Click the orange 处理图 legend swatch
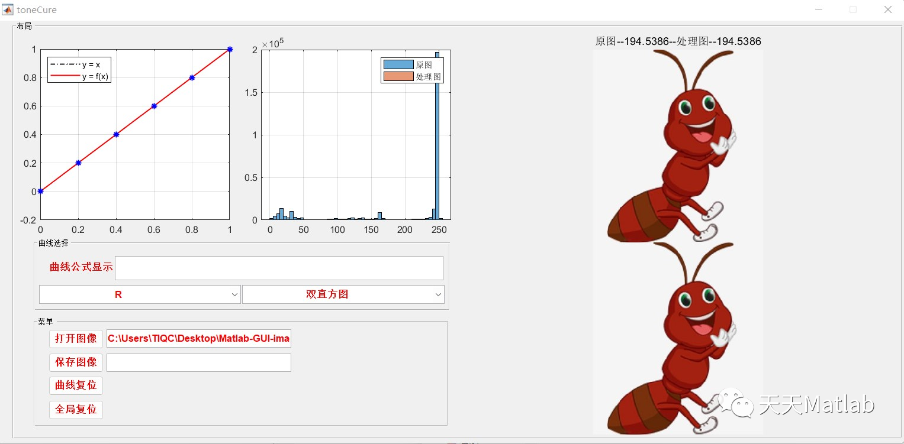The image size is (904, 444). click(398, 77)
